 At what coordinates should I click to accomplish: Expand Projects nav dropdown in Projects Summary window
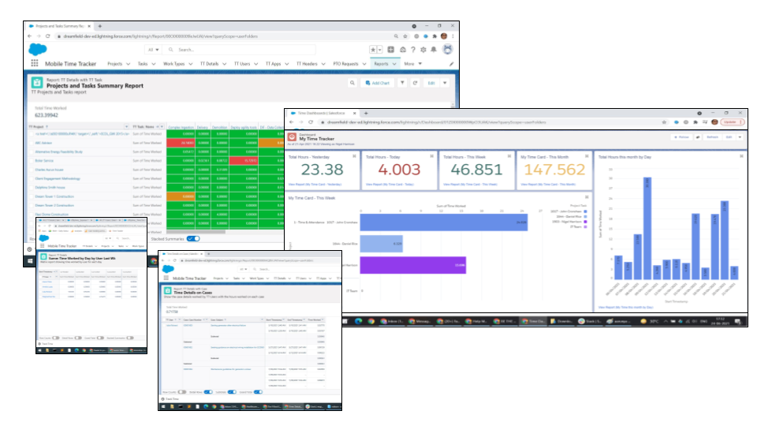(128, 64)
